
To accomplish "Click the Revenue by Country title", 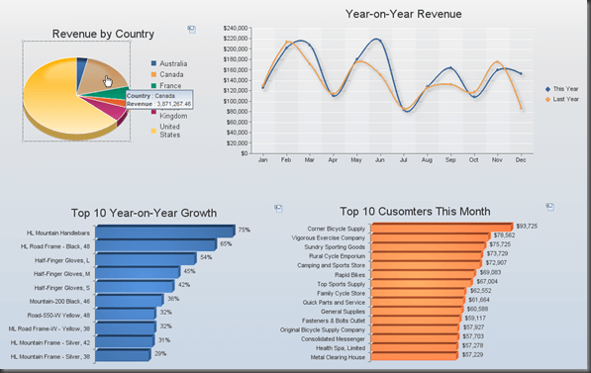I will click(103, 34).
